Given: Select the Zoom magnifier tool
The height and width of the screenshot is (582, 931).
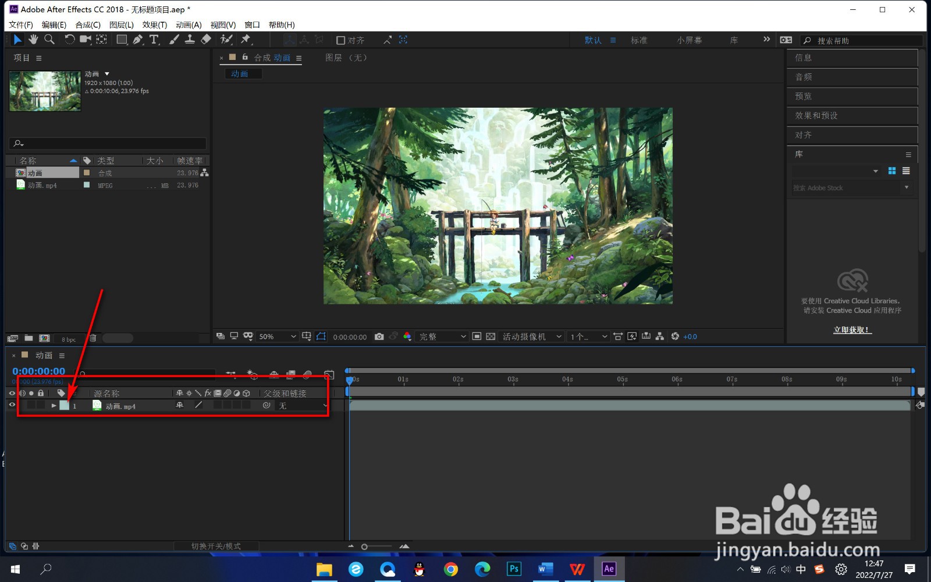Looking at the screenshot, I should (x=49, y=40).
